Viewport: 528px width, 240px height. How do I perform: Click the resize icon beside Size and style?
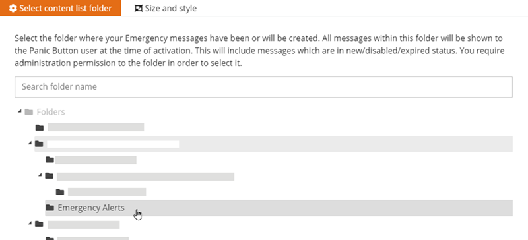(139, 9)
